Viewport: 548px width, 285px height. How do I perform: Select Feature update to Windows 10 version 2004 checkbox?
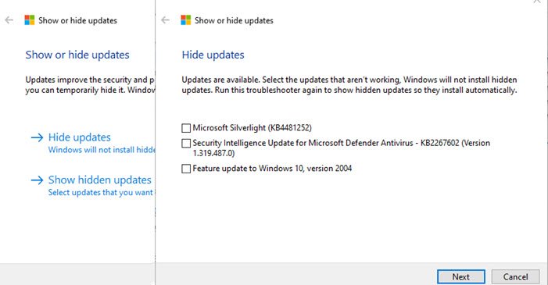click(186, 169)
